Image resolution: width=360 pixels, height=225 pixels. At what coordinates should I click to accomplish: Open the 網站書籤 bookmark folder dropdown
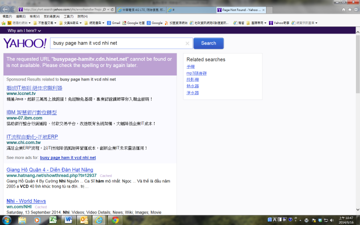click(x=94, y=23)
